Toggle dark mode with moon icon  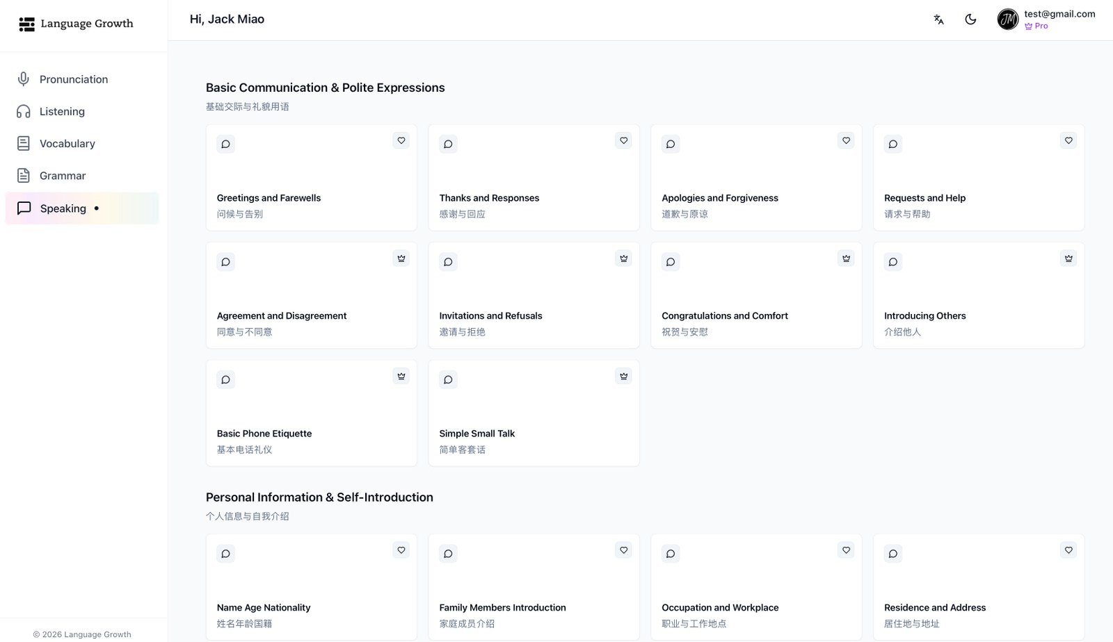coord(970,19)
